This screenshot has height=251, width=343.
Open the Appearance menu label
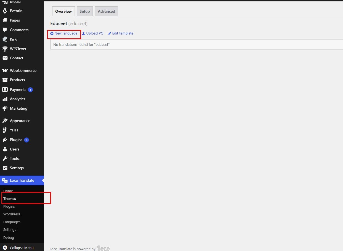(x=20, y=121)
